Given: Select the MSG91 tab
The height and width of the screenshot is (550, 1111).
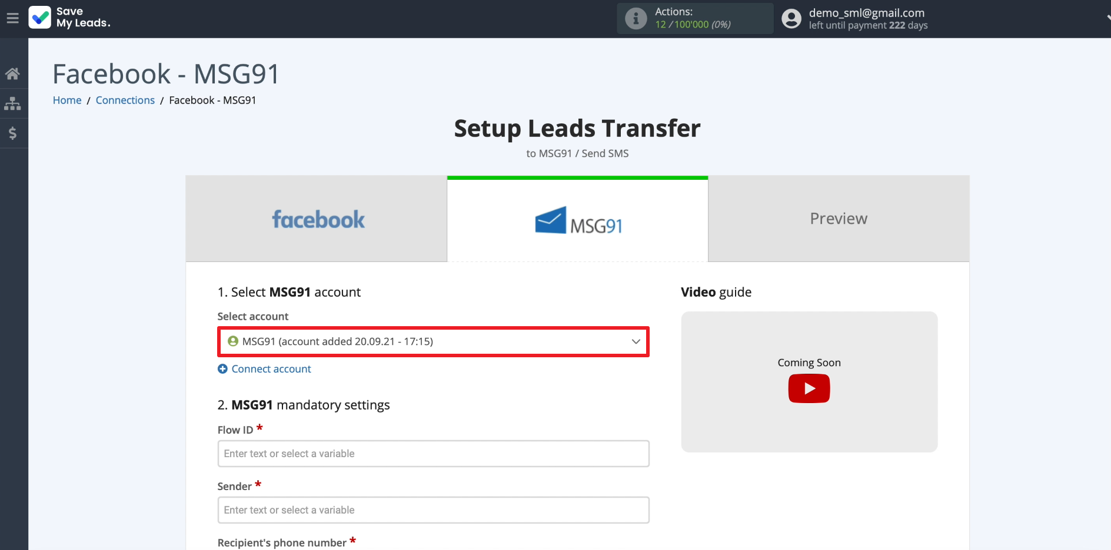Looking at the screenshot, I should point(577,219).
